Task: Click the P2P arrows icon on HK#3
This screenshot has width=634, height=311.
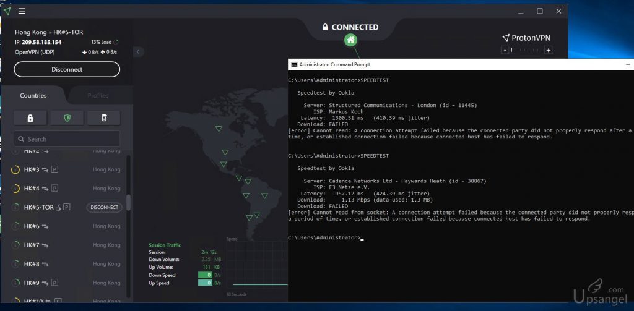Action: tap(45, 169)
